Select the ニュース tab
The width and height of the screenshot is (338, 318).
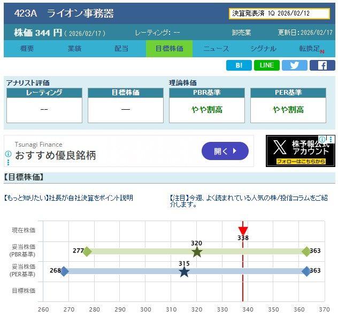pyautogui.click(x=216, y=49)
